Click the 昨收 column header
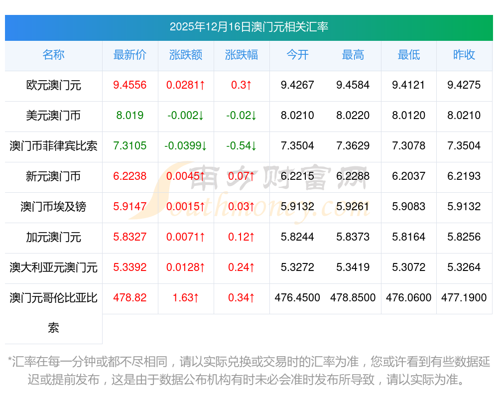This screenshot has width=498, height=395. (464, 55)
